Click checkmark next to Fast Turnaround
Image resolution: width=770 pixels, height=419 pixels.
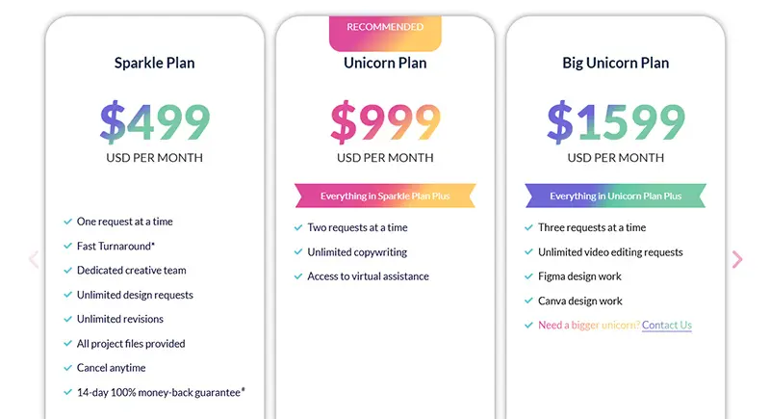click(x=67, y=247)
